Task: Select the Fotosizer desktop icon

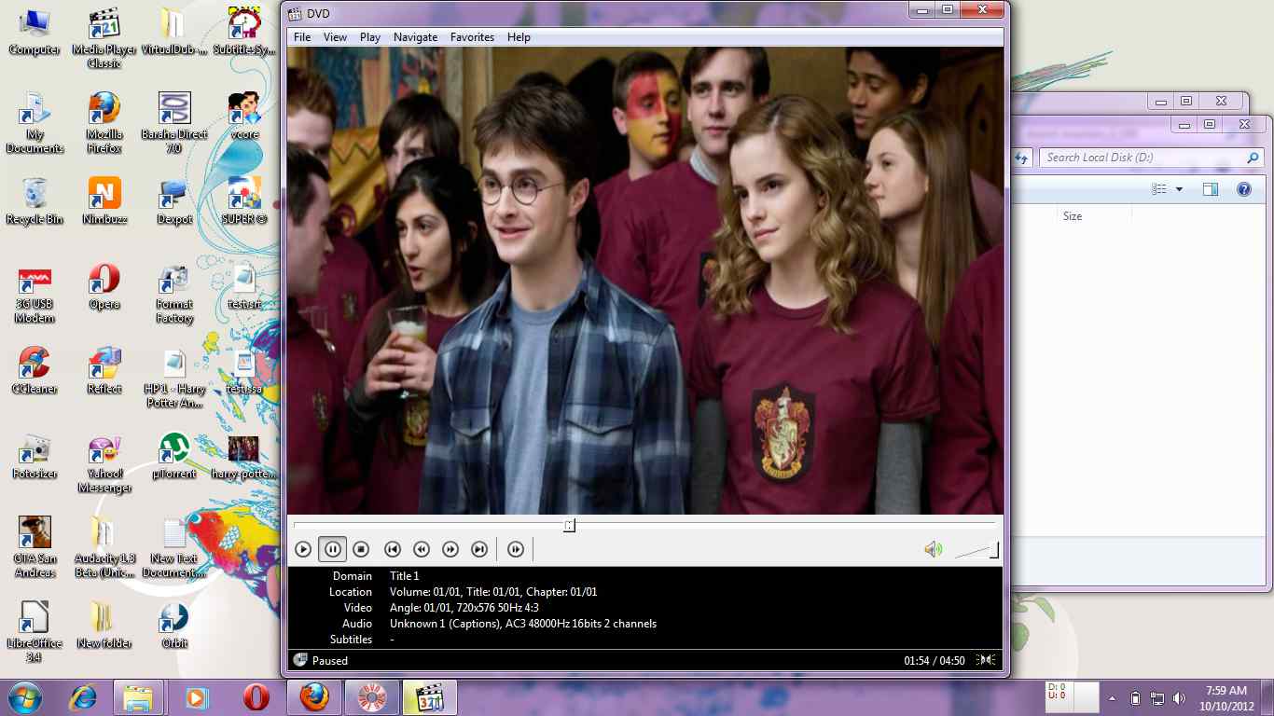Action: coord(35,457)
